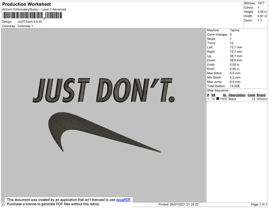Screen dimensions: 269x208
Task: Open the novaPDF hyperlink
Action: tap(123, 200)
